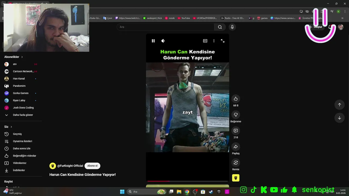Open the atv subscription channel
The image size is (349, 196).
pyautogui.click(x=21, y=64)
